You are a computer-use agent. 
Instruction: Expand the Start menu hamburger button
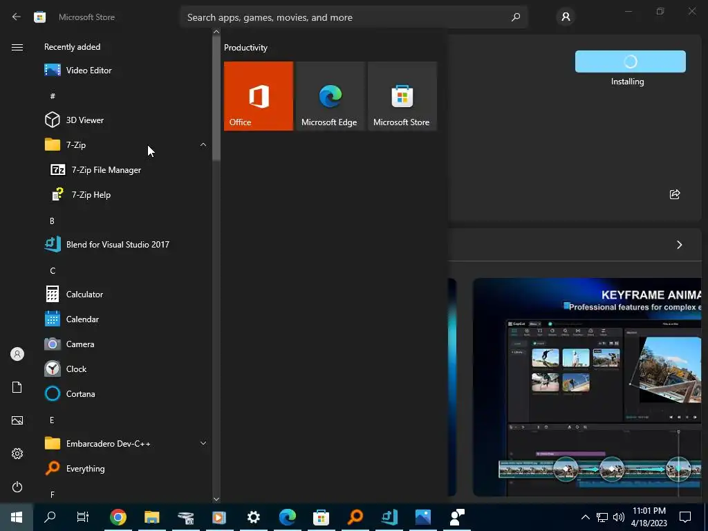click(17, 48)
